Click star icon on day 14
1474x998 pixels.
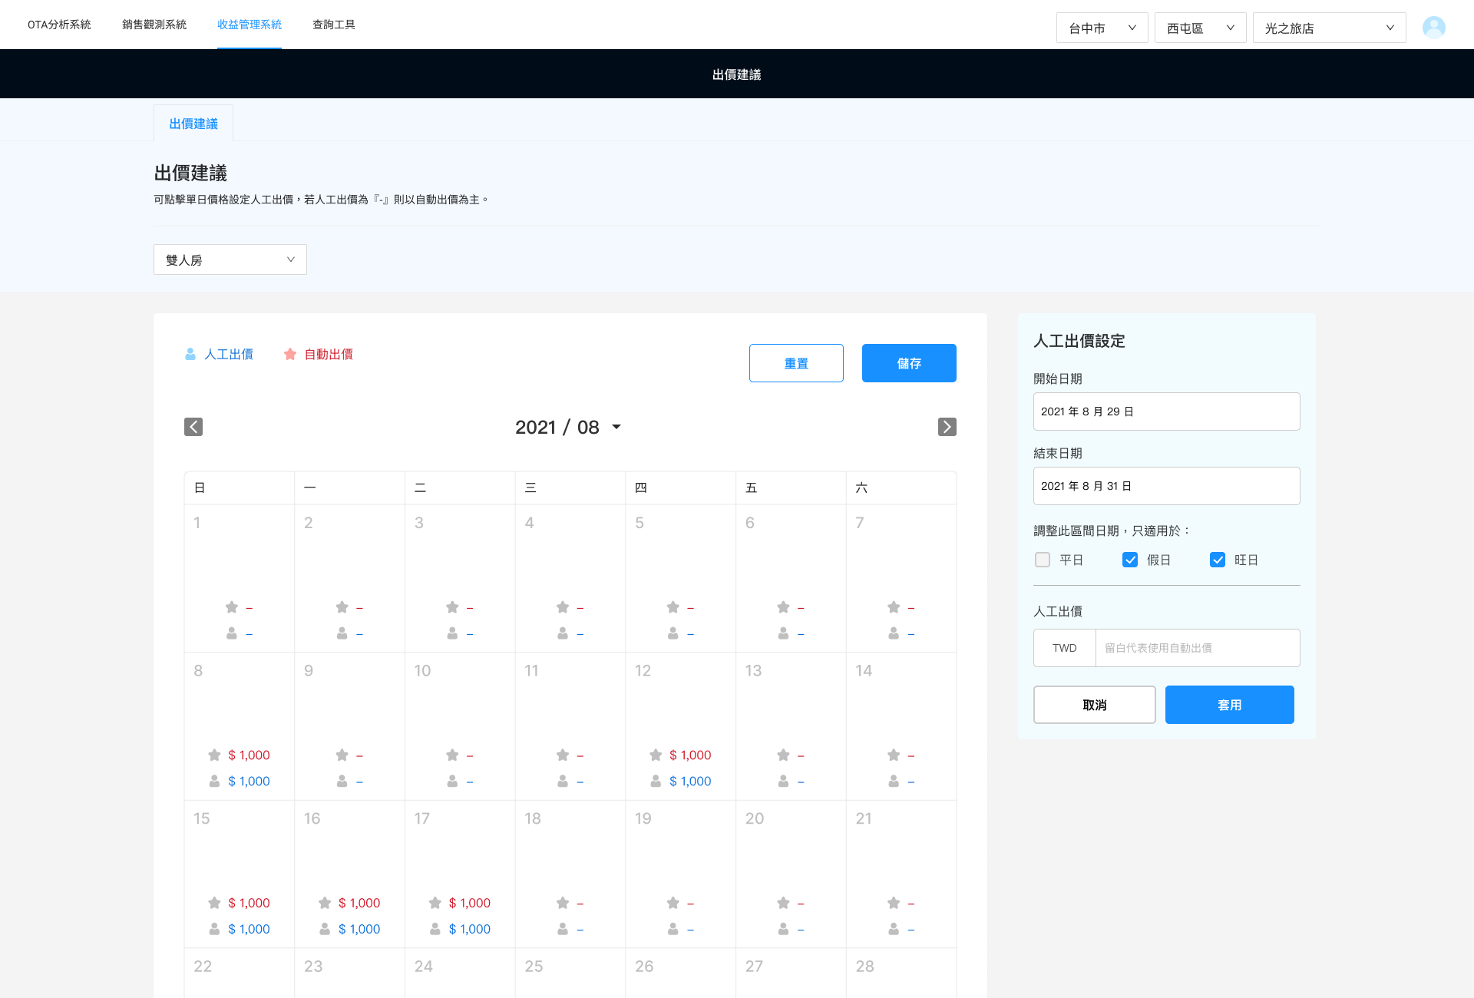(x=894, y=755)
